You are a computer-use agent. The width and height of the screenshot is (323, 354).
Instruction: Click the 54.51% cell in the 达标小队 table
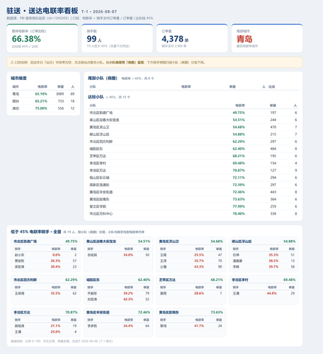(239, 120)
